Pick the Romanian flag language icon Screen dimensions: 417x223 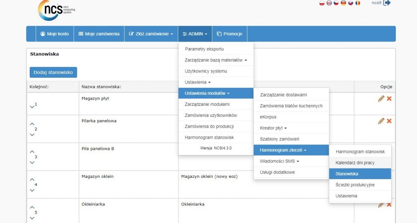tap(358, 3)
